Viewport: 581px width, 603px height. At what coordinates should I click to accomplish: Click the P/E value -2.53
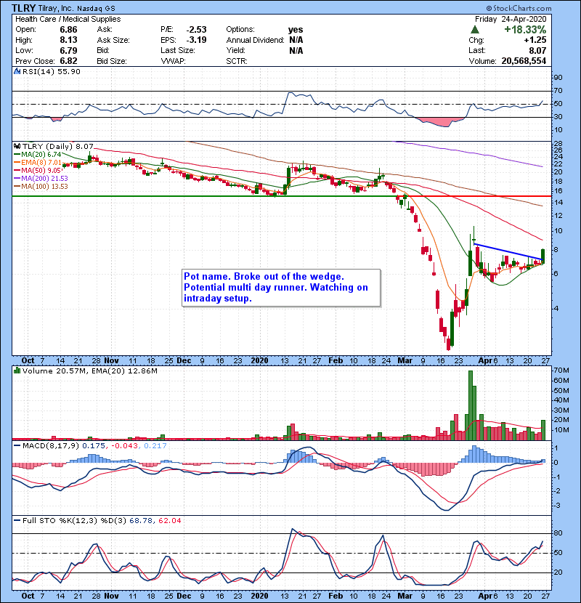pos(197,30)
